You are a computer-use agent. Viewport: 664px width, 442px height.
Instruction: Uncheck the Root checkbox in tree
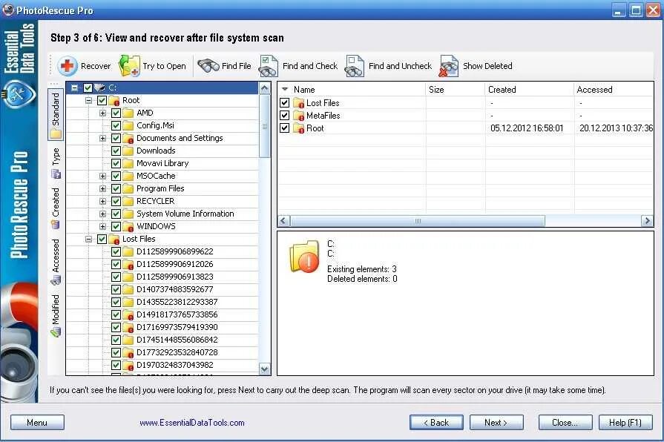pyautogui.click(x=102, y=100)
